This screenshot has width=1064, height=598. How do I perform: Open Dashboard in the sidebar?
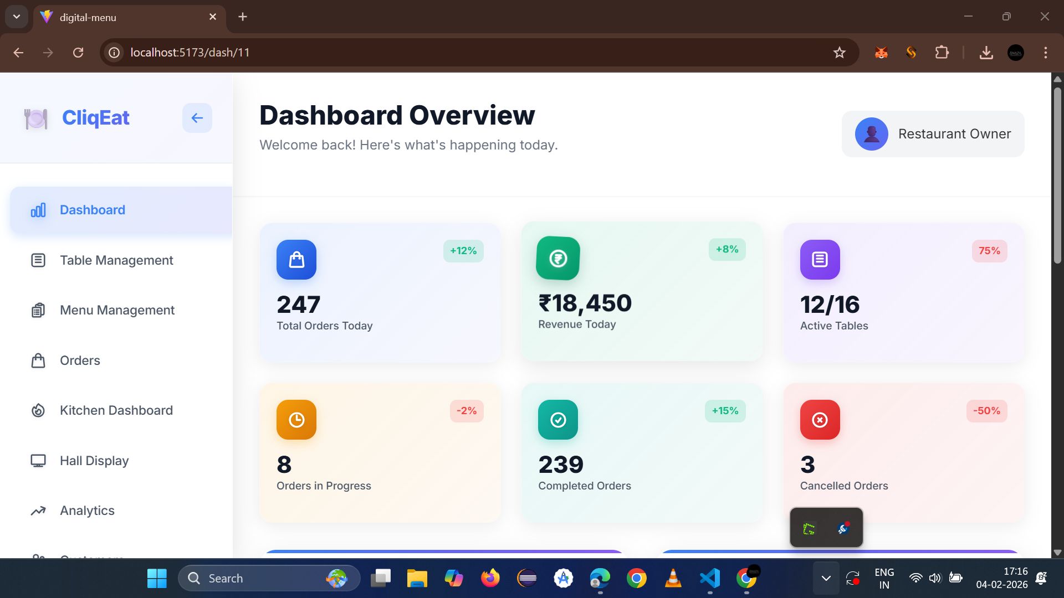[121, 210]
